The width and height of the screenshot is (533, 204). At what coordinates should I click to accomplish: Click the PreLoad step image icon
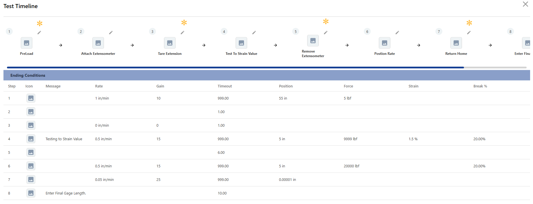[x=27, y=43]
